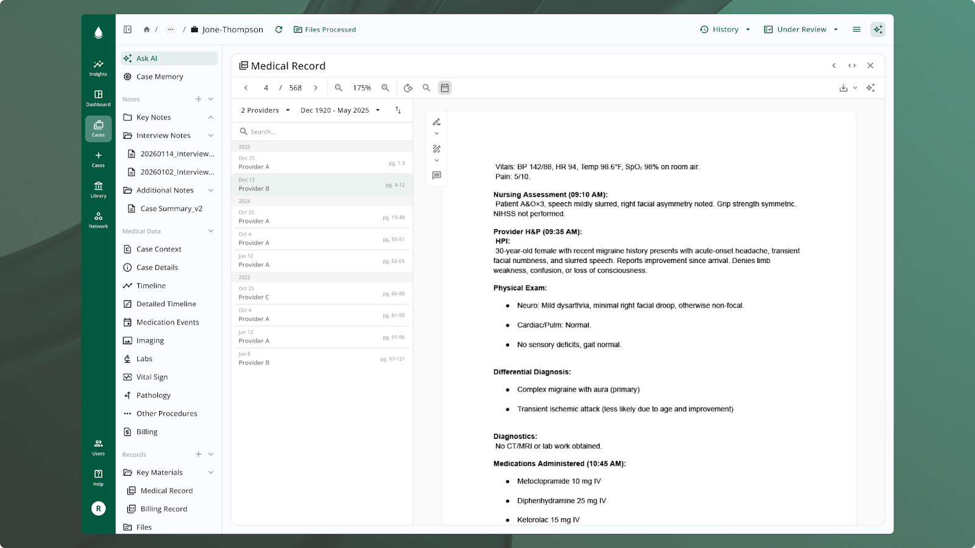975x548 pixels.
Task: Go to next page in record
Action: click(316, 88)
